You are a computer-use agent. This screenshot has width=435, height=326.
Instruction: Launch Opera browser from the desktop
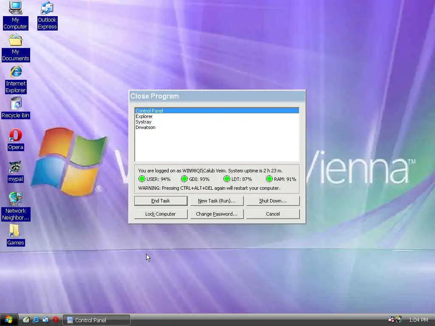point(16,140)
